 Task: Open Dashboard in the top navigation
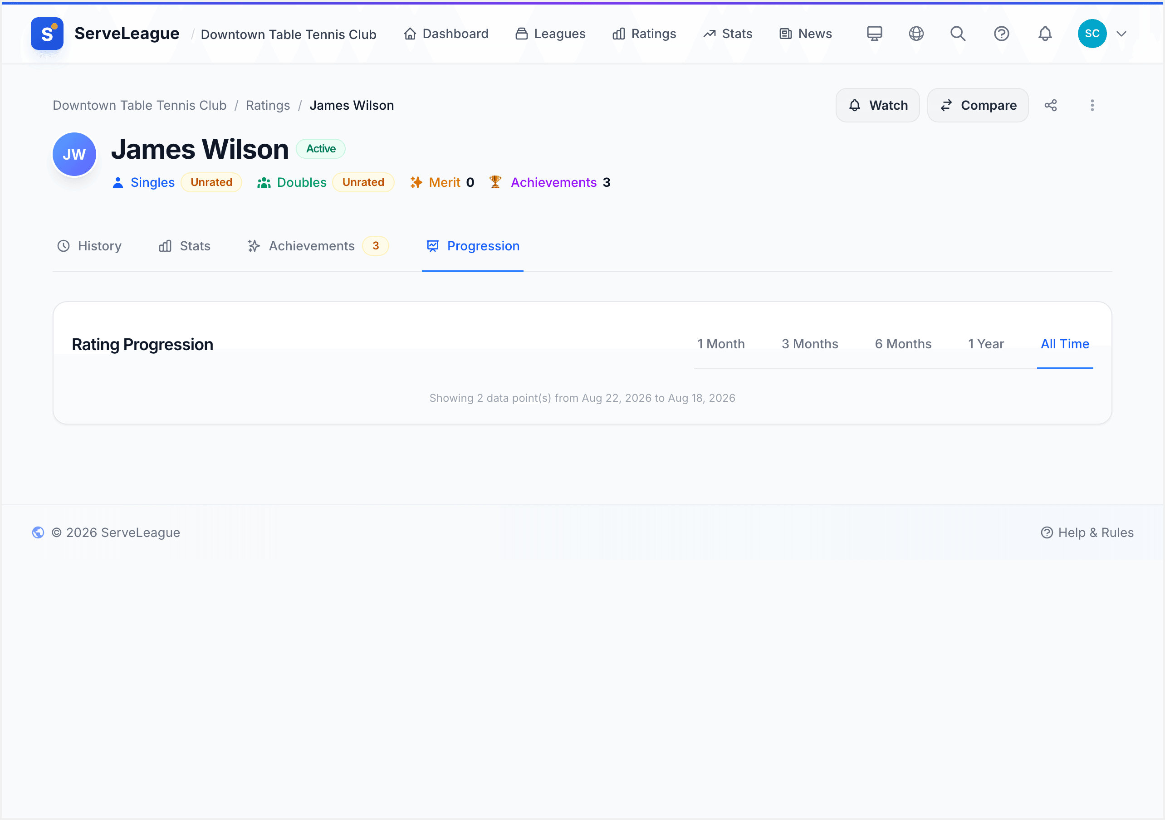point(446,34)
